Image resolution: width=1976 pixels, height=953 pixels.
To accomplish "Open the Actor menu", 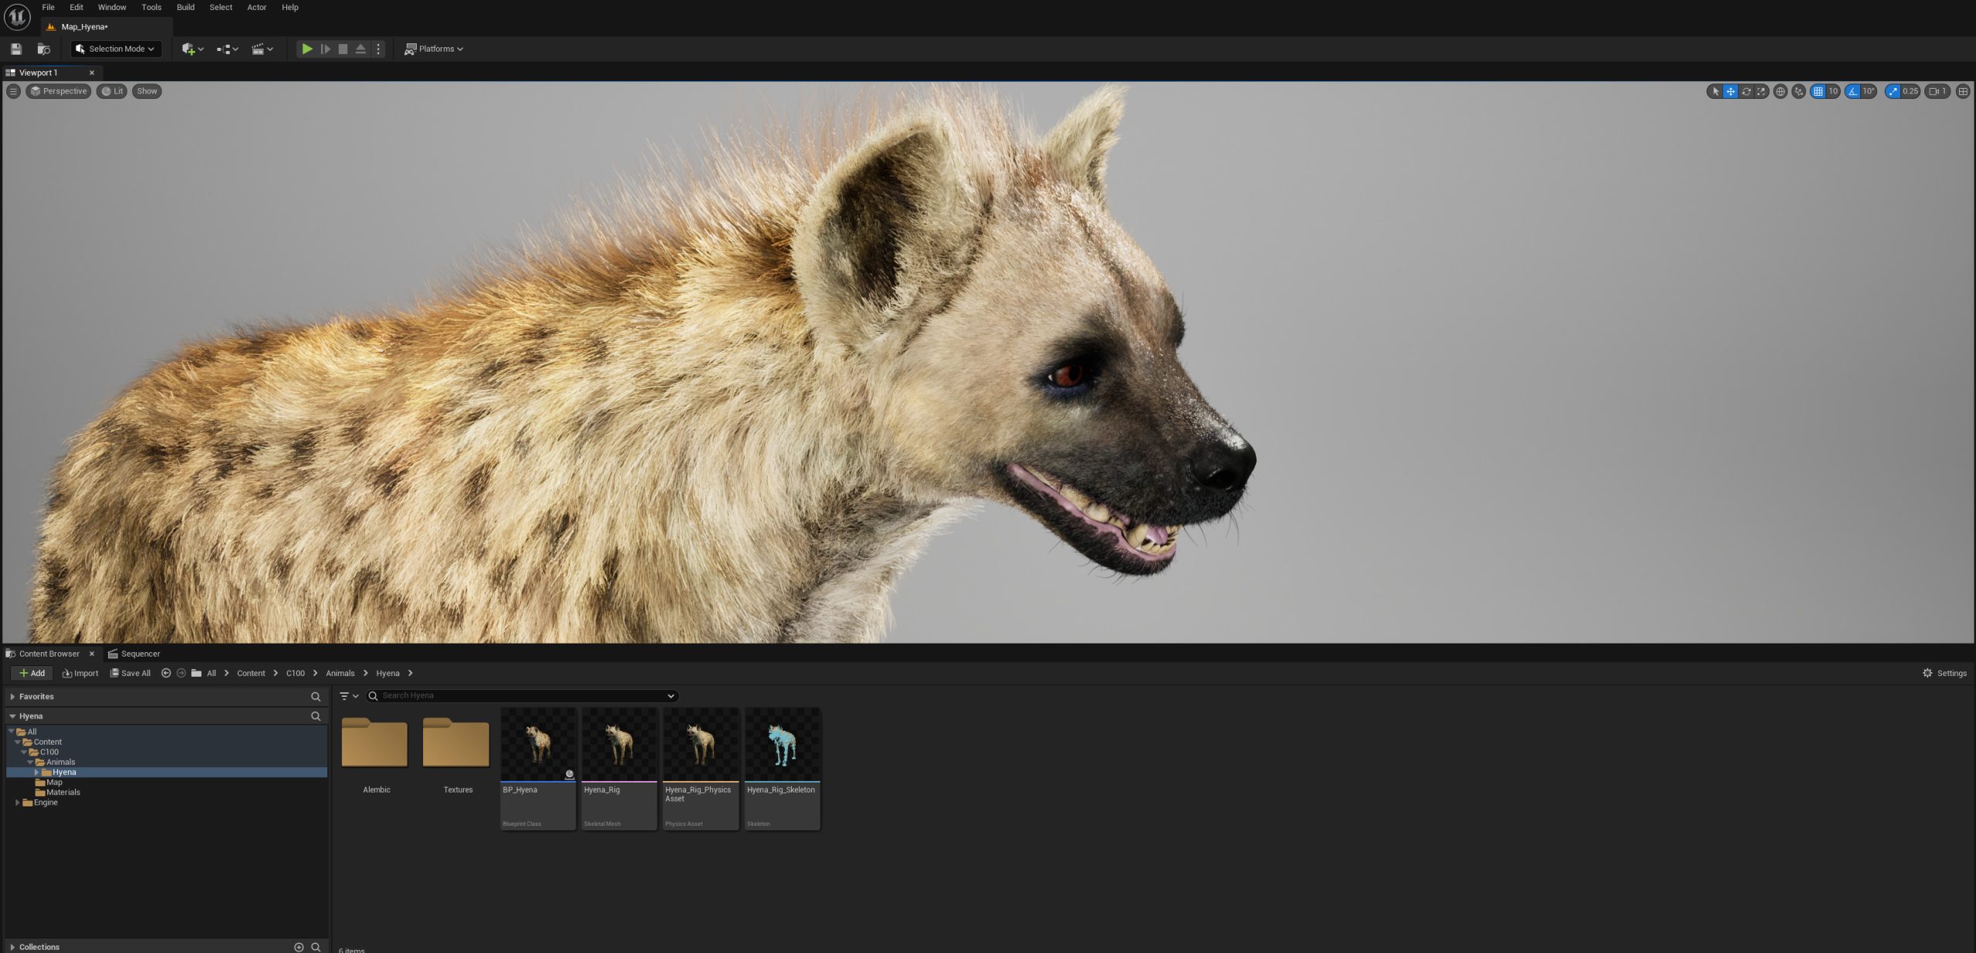I will (x=256, y=7).
